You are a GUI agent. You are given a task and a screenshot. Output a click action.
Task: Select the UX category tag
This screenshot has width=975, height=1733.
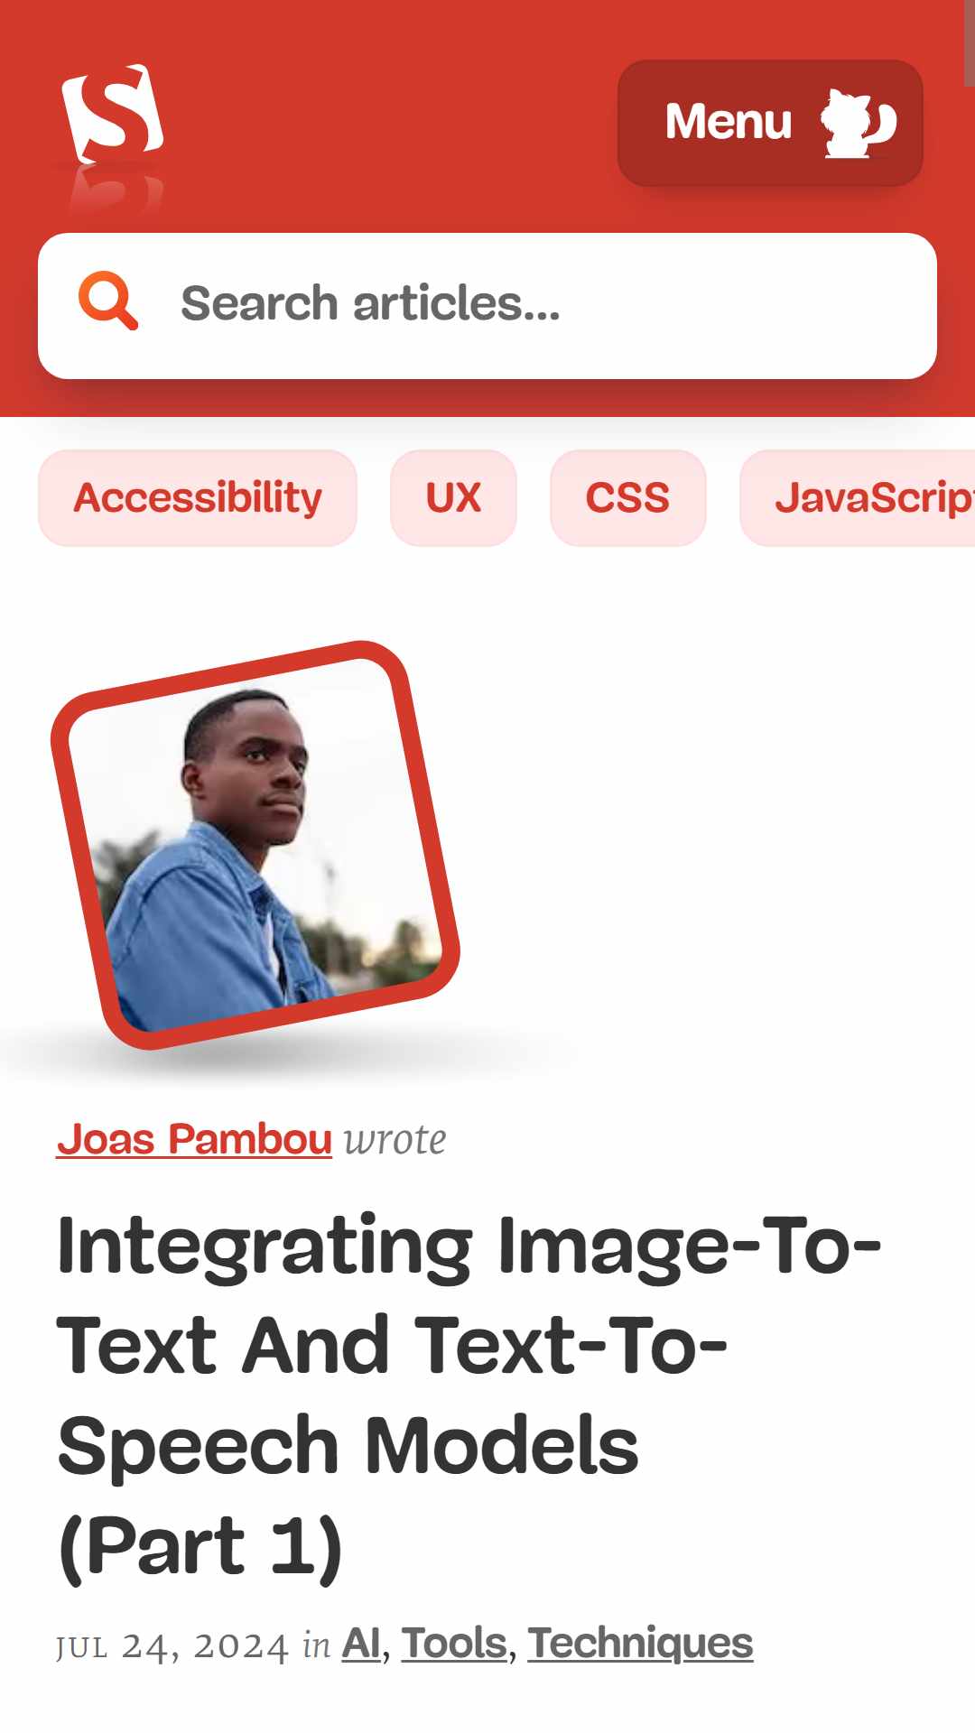[453, 498]
